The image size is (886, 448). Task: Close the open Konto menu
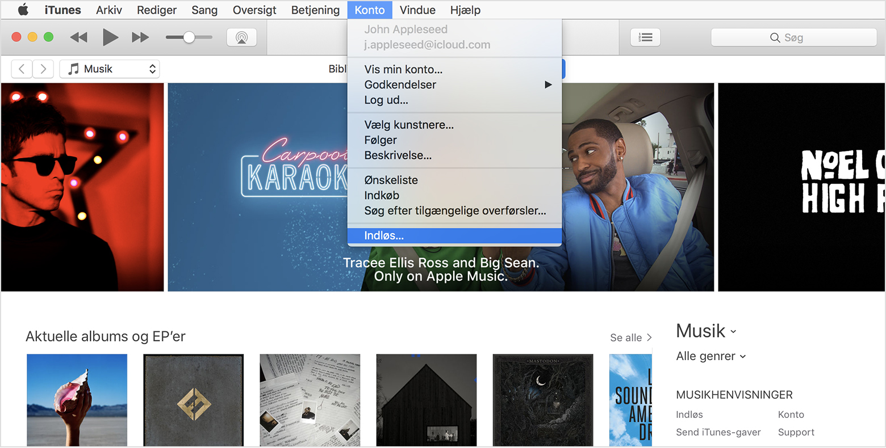coord(370,10)
